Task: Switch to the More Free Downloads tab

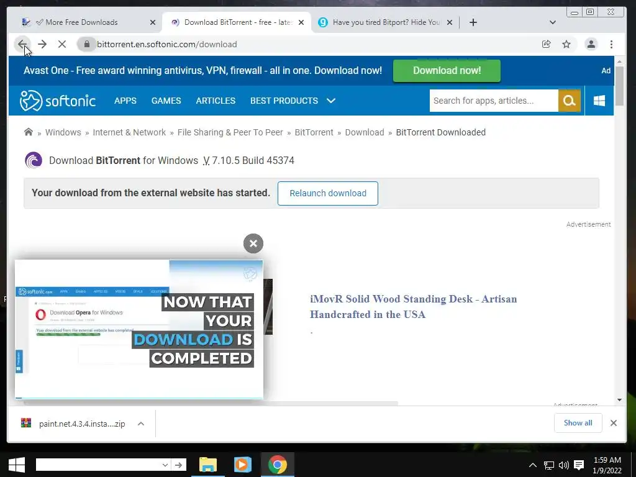Action: [81, 22]
